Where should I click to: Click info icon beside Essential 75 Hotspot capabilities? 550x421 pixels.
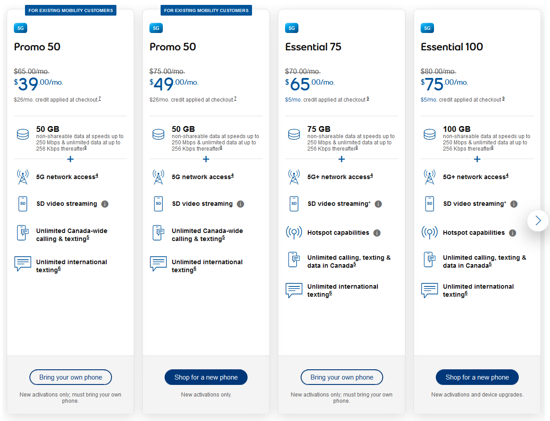coord(377,233)
